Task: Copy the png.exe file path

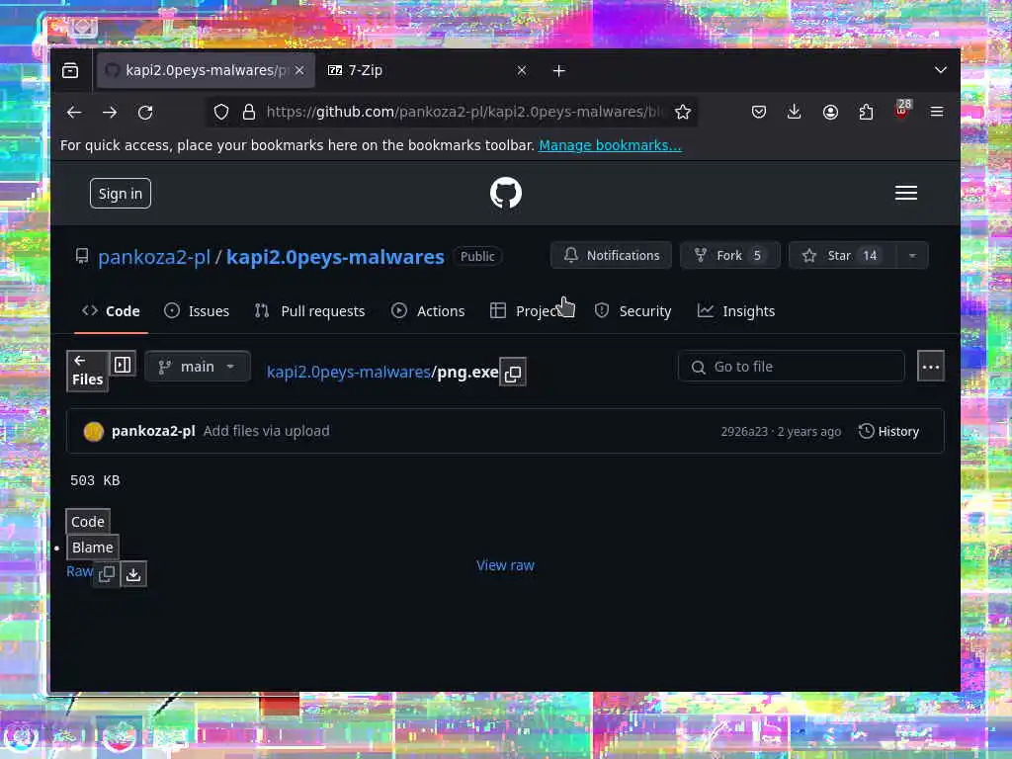Action: [513, 373]
